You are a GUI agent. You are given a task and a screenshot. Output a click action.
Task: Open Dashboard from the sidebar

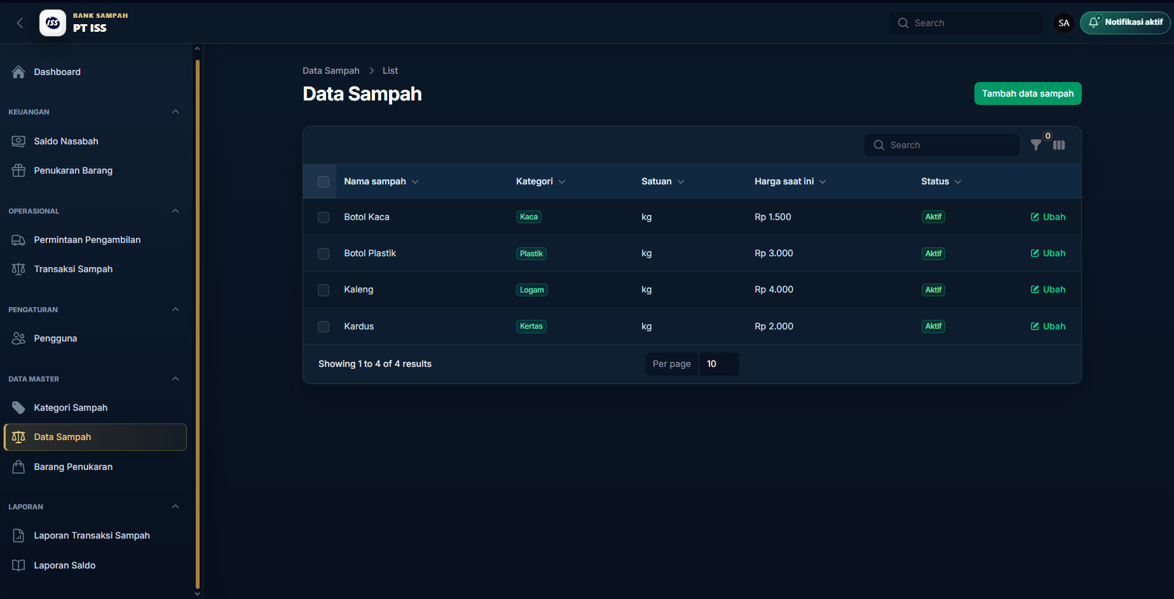[95, 72]
